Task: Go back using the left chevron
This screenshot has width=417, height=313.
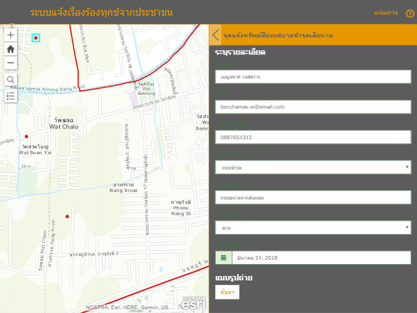Action: [216, 35]
